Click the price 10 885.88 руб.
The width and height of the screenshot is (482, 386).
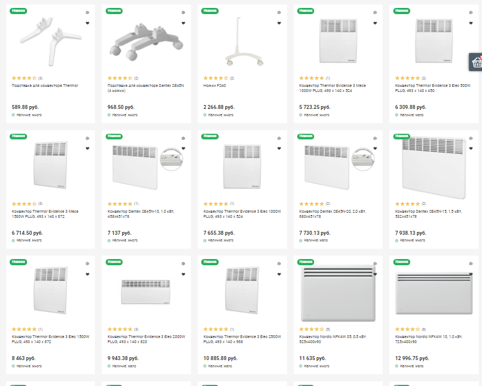(220, 358)
